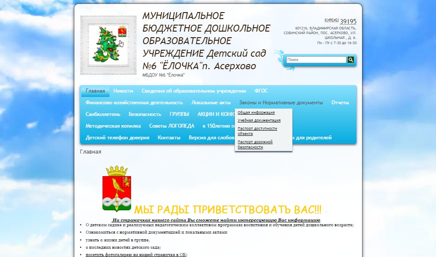Open Методическая копилка menu item

pyautogui.click(x=113, y=126)
